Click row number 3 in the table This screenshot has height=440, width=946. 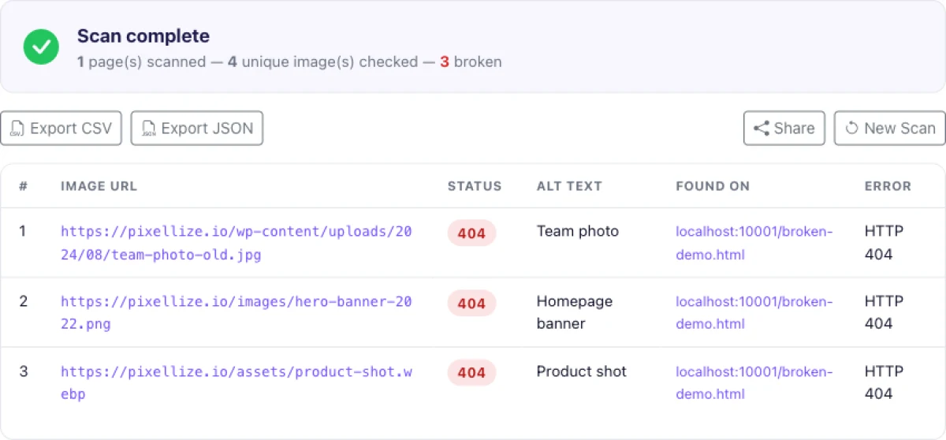click(x=23, y=371)
